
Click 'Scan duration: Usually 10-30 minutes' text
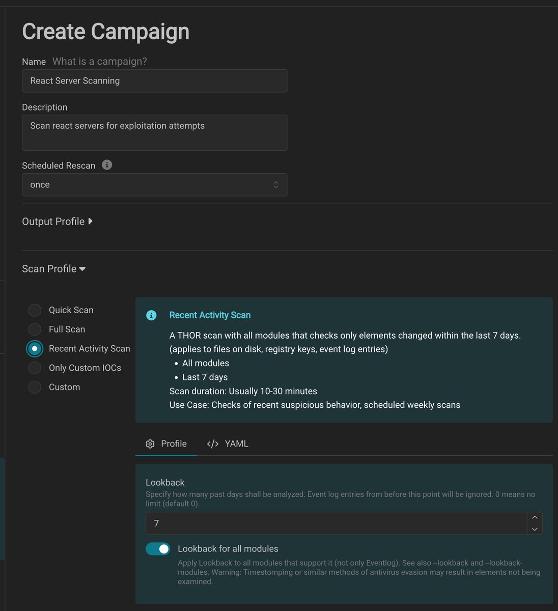(243, 391)
